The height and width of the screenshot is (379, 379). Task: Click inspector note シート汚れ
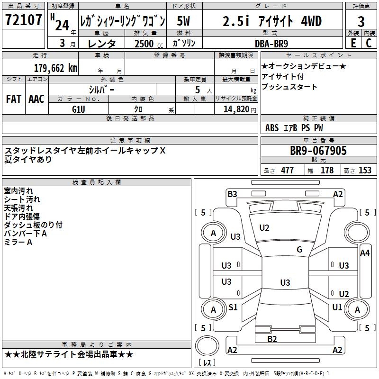point(22,199)
